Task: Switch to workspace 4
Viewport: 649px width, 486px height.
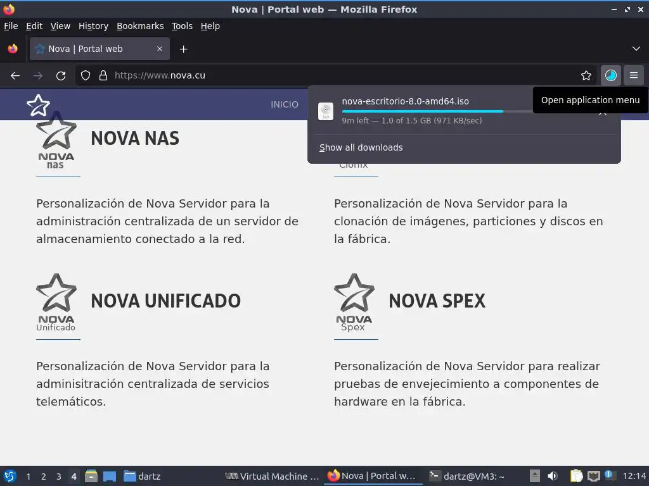Action: click(74, 477)
